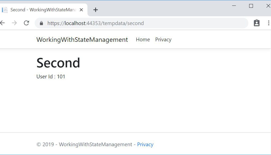View site security info via lock icon
This screenshot has height=155, width=271.
[41, 23]
